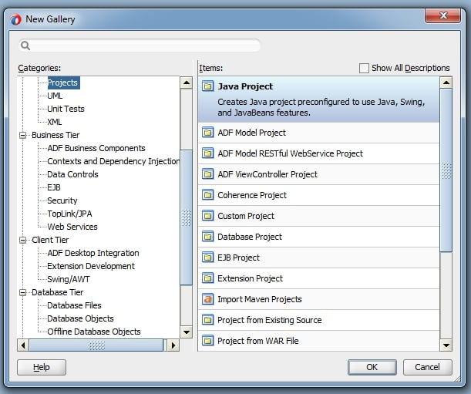Viewport: 471px width, 394px height.
Task: Collapse the Database Tier node
Action: 23,292
